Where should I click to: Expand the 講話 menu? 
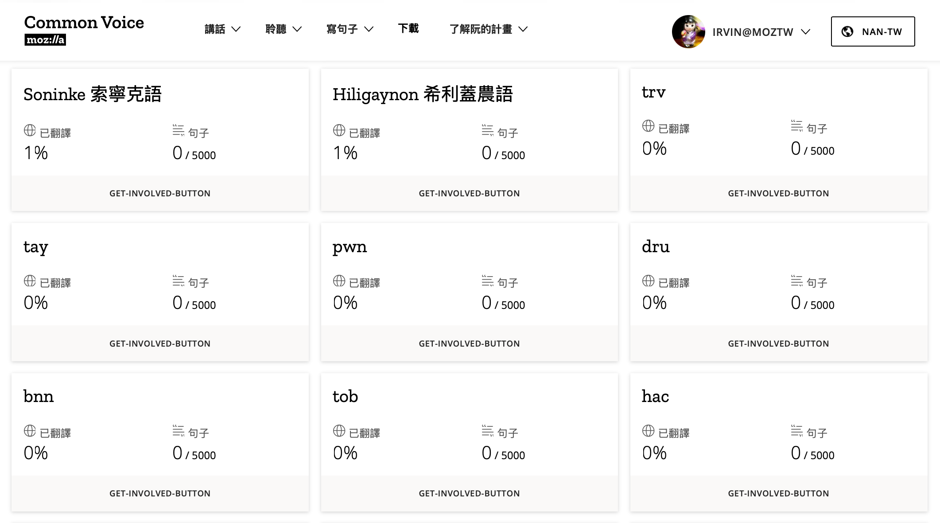click(x=222, y=29)
